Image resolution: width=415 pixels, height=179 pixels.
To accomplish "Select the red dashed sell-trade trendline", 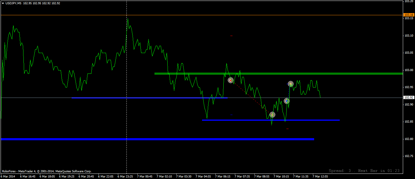I will click(251, 98).
